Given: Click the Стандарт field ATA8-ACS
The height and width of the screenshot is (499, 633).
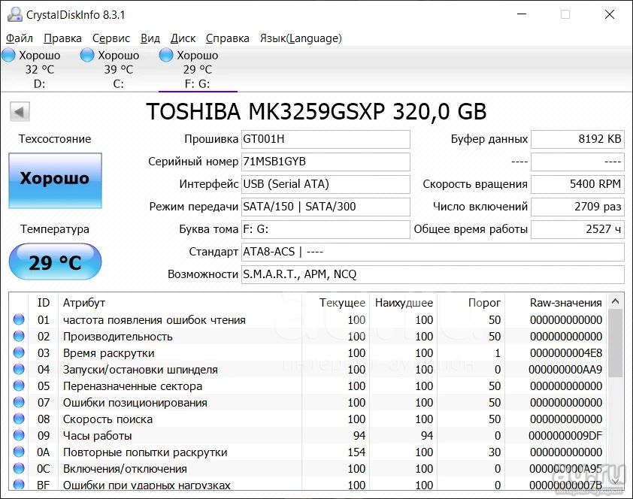Looking at the screenshot, I should tap(433, 252).
